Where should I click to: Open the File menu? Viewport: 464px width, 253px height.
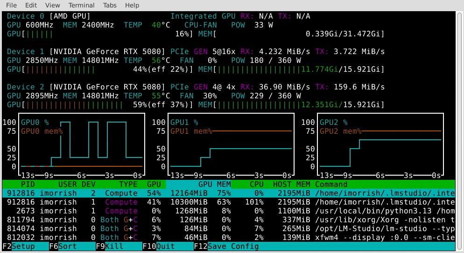click(11, 5)
